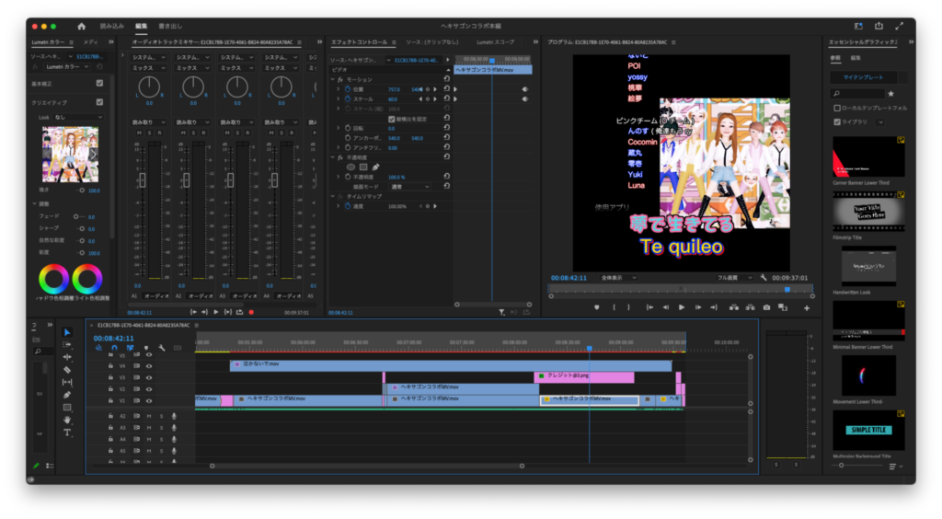Select the opacity pen mask tool

pyautogui.click(x=375, y=167)
